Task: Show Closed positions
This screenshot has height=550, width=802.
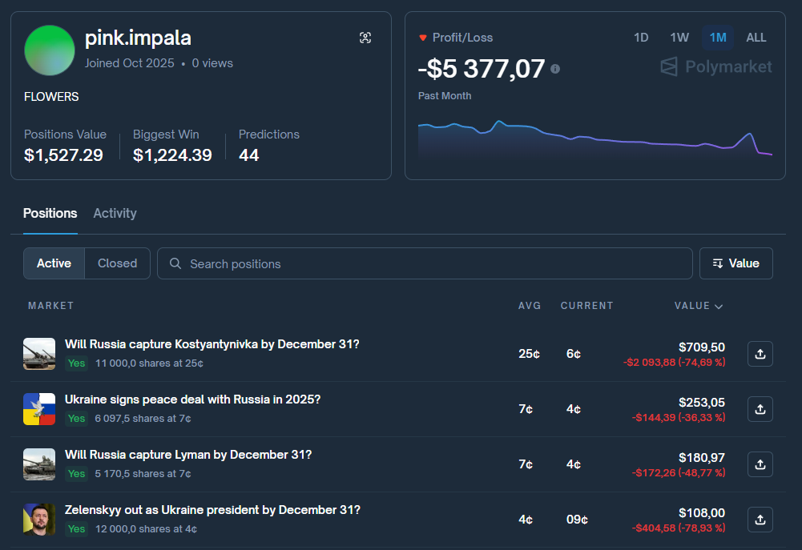Action: [117, 263]
